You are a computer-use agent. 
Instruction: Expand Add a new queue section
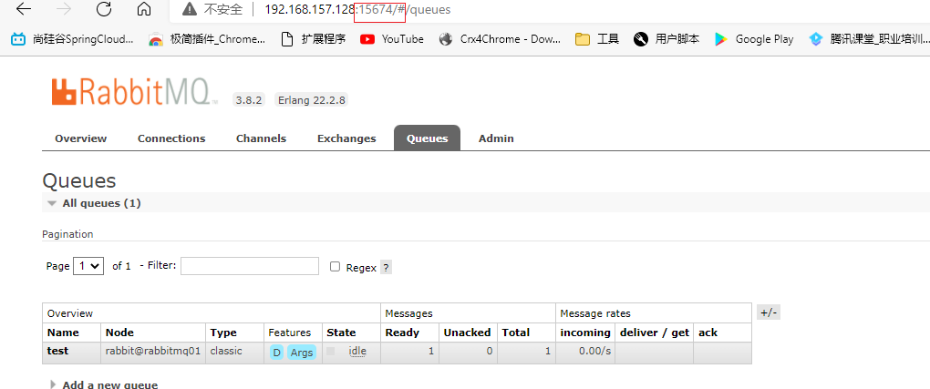(104, 384)
